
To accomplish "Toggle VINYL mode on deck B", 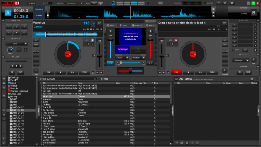I will (x=225, y=45).
